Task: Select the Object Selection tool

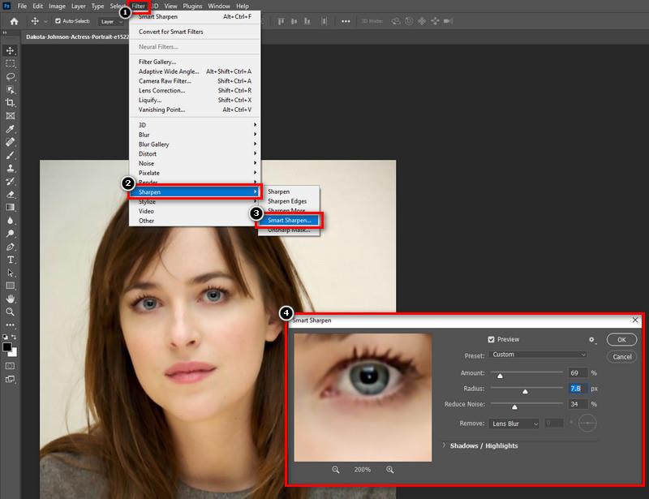Action: coord(11,90)
